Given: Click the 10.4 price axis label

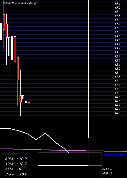Looking at the screenshot, I should click(x=117, y=105).
